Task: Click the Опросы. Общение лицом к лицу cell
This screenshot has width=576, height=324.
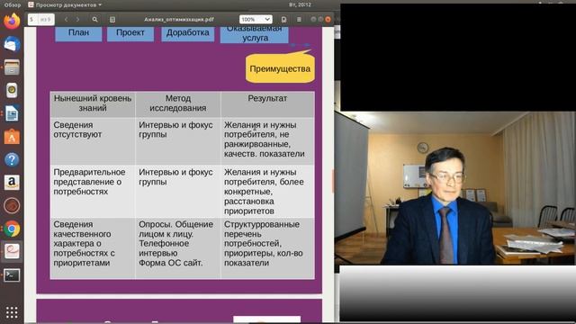Action: click(178, 248)
